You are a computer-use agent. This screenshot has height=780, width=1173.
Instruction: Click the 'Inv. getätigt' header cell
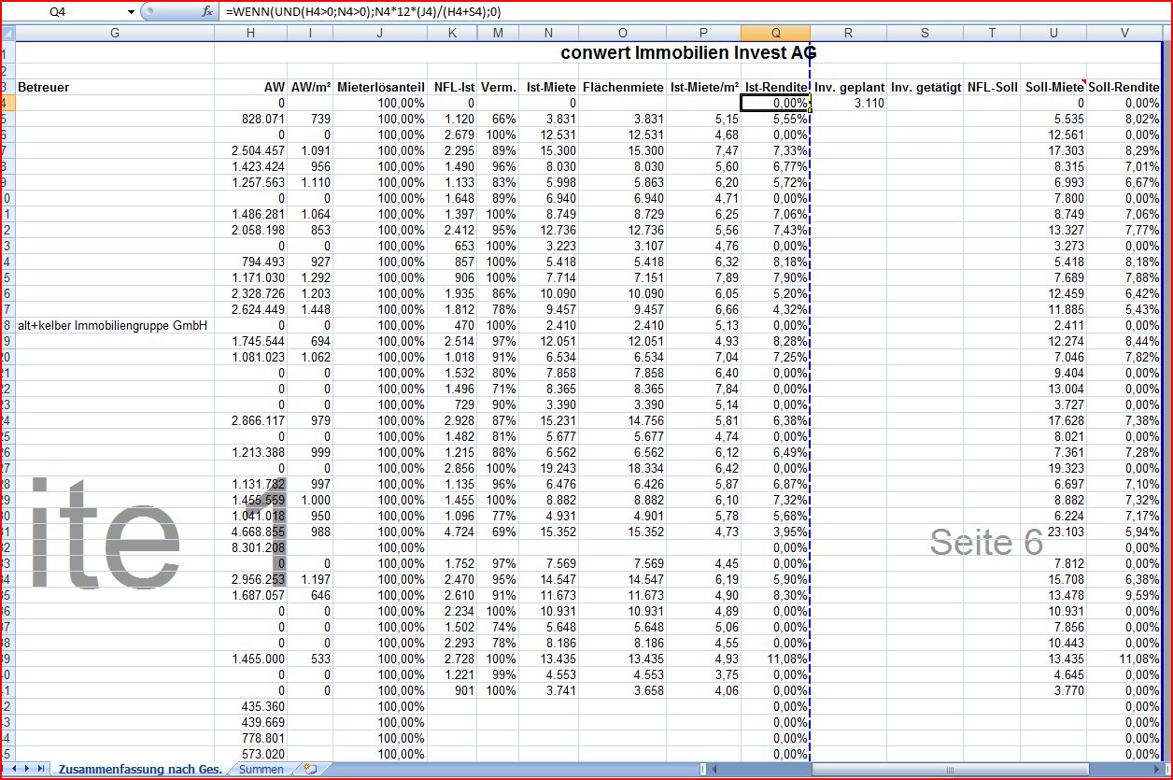pos(925,87)
